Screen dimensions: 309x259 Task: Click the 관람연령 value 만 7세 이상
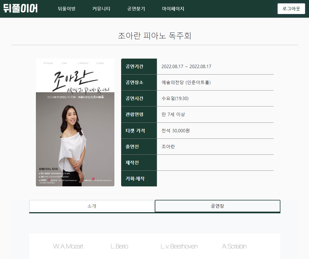pos(173,114)
